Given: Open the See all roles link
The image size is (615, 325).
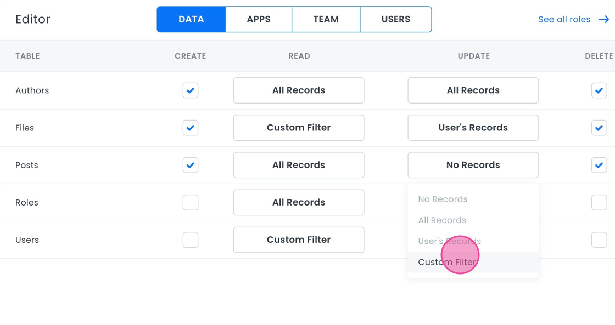Looking at the screenshot, I should click(x=564, y=19).
